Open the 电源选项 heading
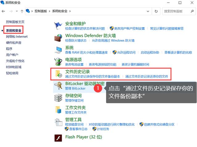The image size is (197, 147). coord(73,60)
